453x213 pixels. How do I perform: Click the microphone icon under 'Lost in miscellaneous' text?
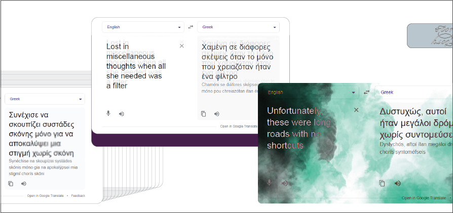click(108, 113)
